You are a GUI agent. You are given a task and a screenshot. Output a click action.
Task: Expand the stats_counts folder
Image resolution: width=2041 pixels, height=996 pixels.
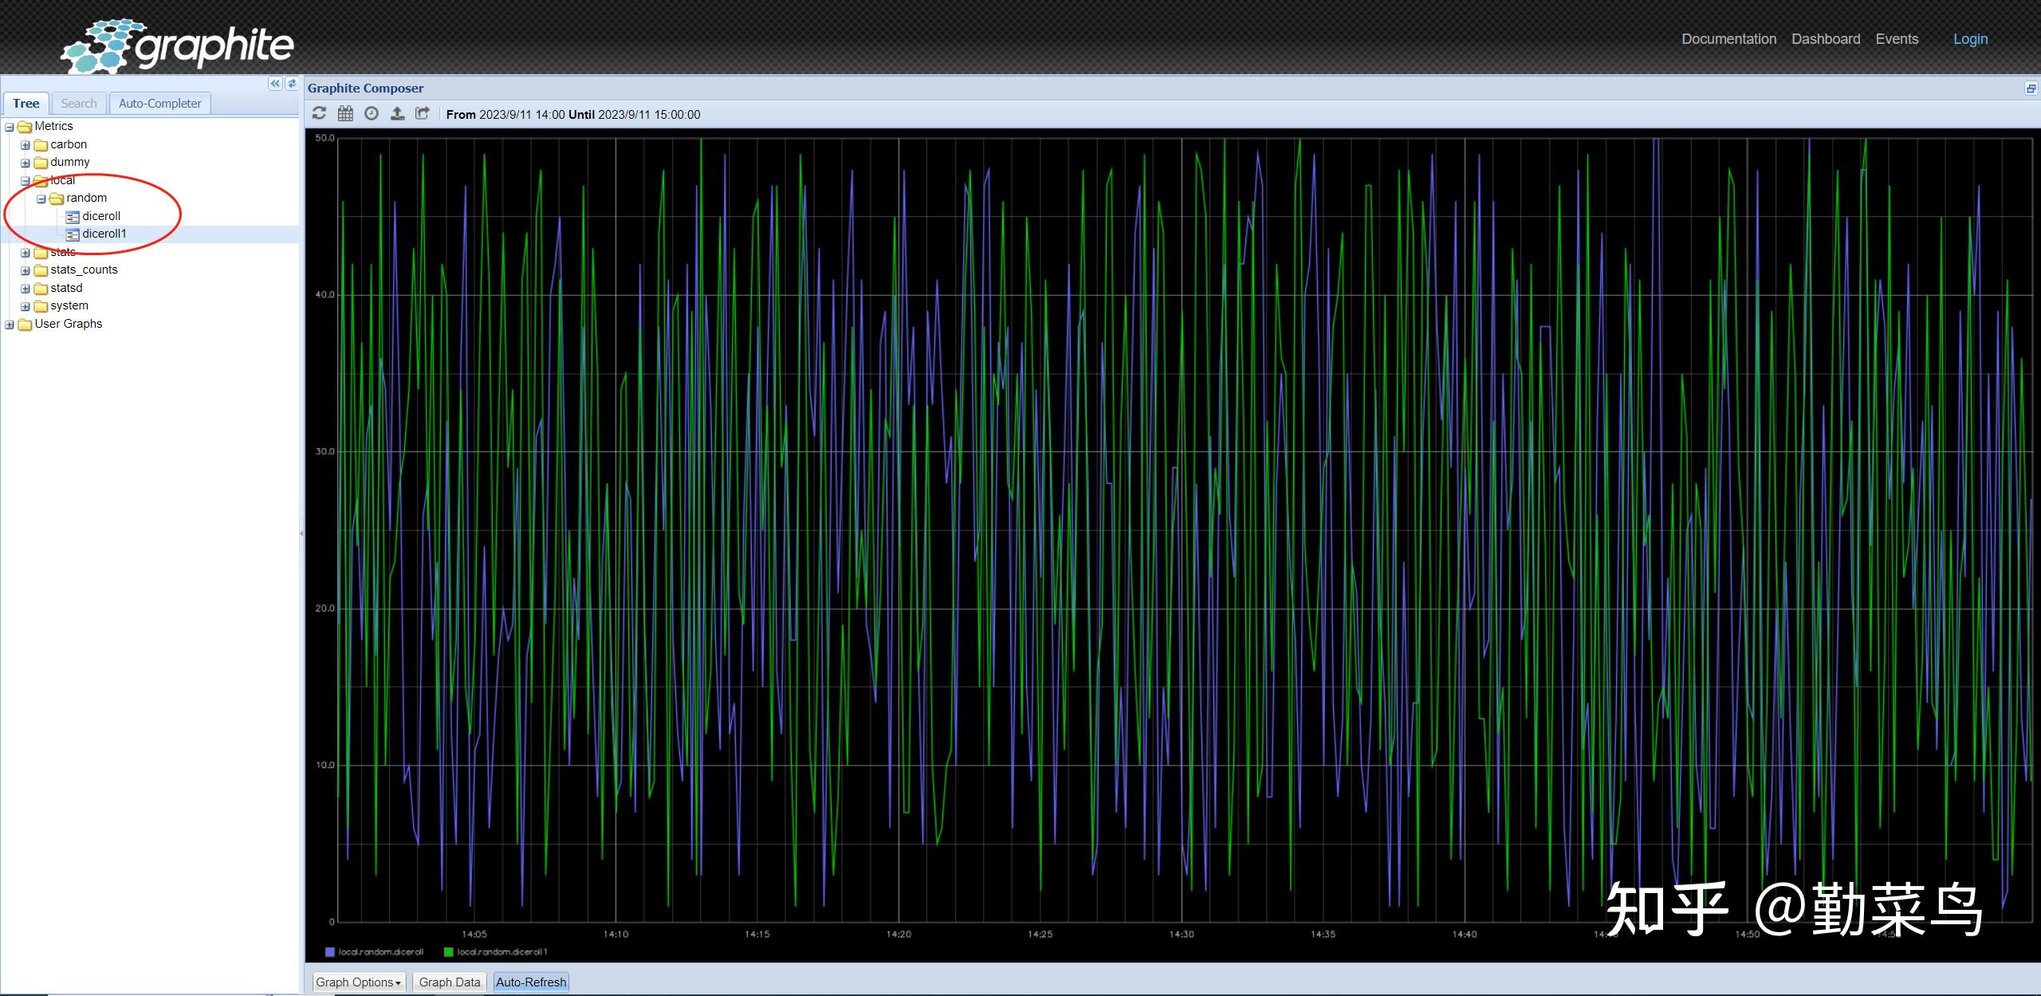(26, 270)
